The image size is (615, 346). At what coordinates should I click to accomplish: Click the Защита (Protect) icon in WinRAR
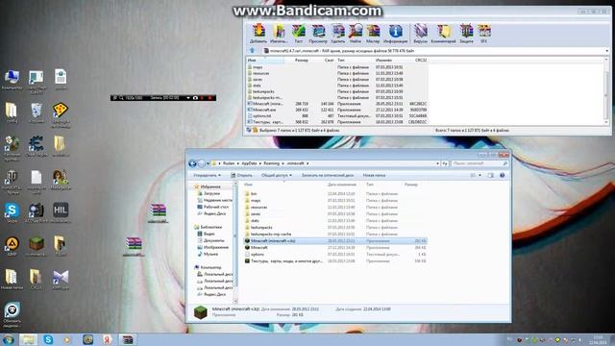pos(466,34)
